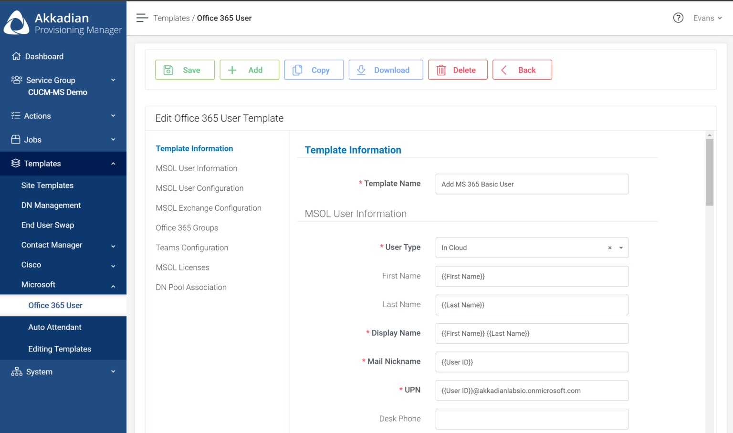The height and width of the screenshot is (433, 733).
Task: Click inside the Template Name field
Action: 531,184
